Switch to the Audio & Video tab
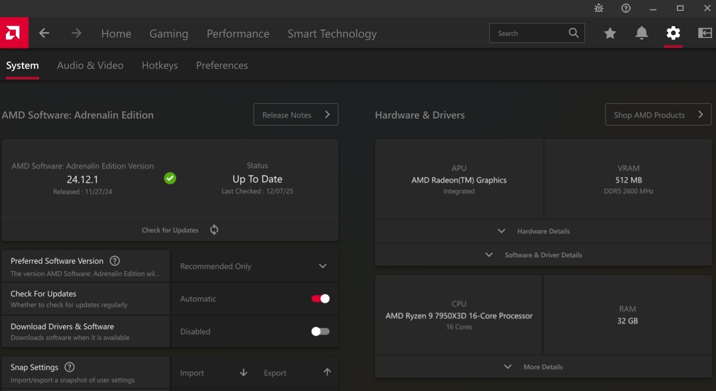Image resolution: width=716 pixels, height=391 pixels. [90, 65]
